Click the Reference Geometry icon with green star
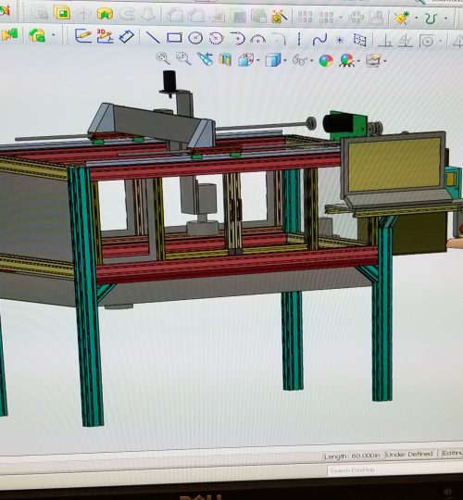Viewport: 463px width, 500px height. click(x=402, y=18)
